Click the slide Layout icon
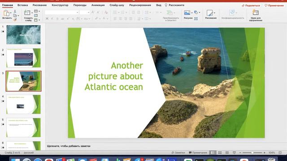This screenshot has height=161, width=287. (36, 11)
